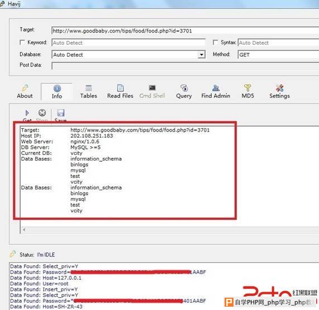Click the Syntax Auto Detect field
This screenshot has width=319, height=310.
pos(278,43)
